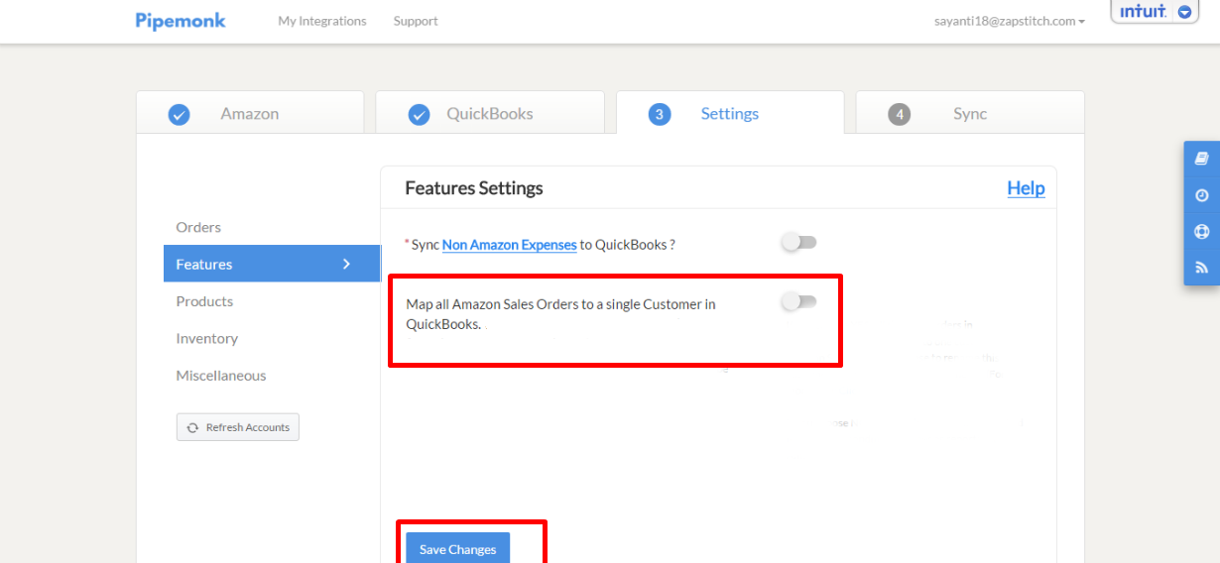Click the Save Changes button

457,548
